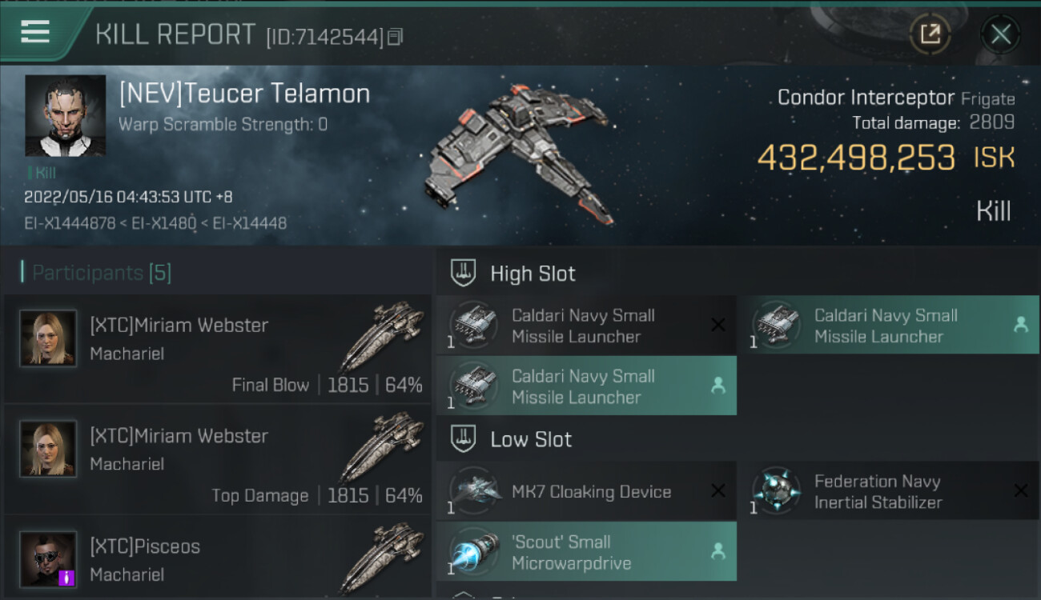Copy the kill report ID
1041x600 pixels.
tap(395, 37)
